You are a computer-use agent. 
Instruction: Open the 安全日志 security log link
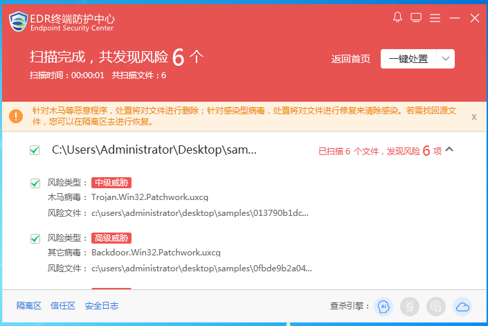point(102,306)
